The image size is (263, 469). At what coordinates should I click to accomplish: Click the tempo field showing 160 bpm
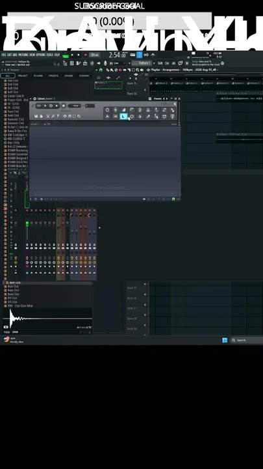tap(95, 55)
